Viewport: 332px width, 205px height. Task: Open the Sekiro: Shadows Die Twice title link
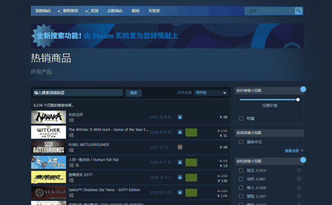tap(104, 190)
